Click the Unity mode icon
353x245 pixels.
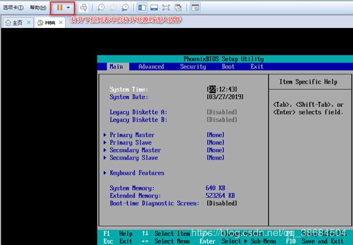click(x=178, y=8)
